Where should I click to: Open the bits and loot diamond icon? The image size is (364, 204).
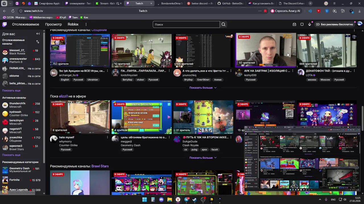click(310, 24)
